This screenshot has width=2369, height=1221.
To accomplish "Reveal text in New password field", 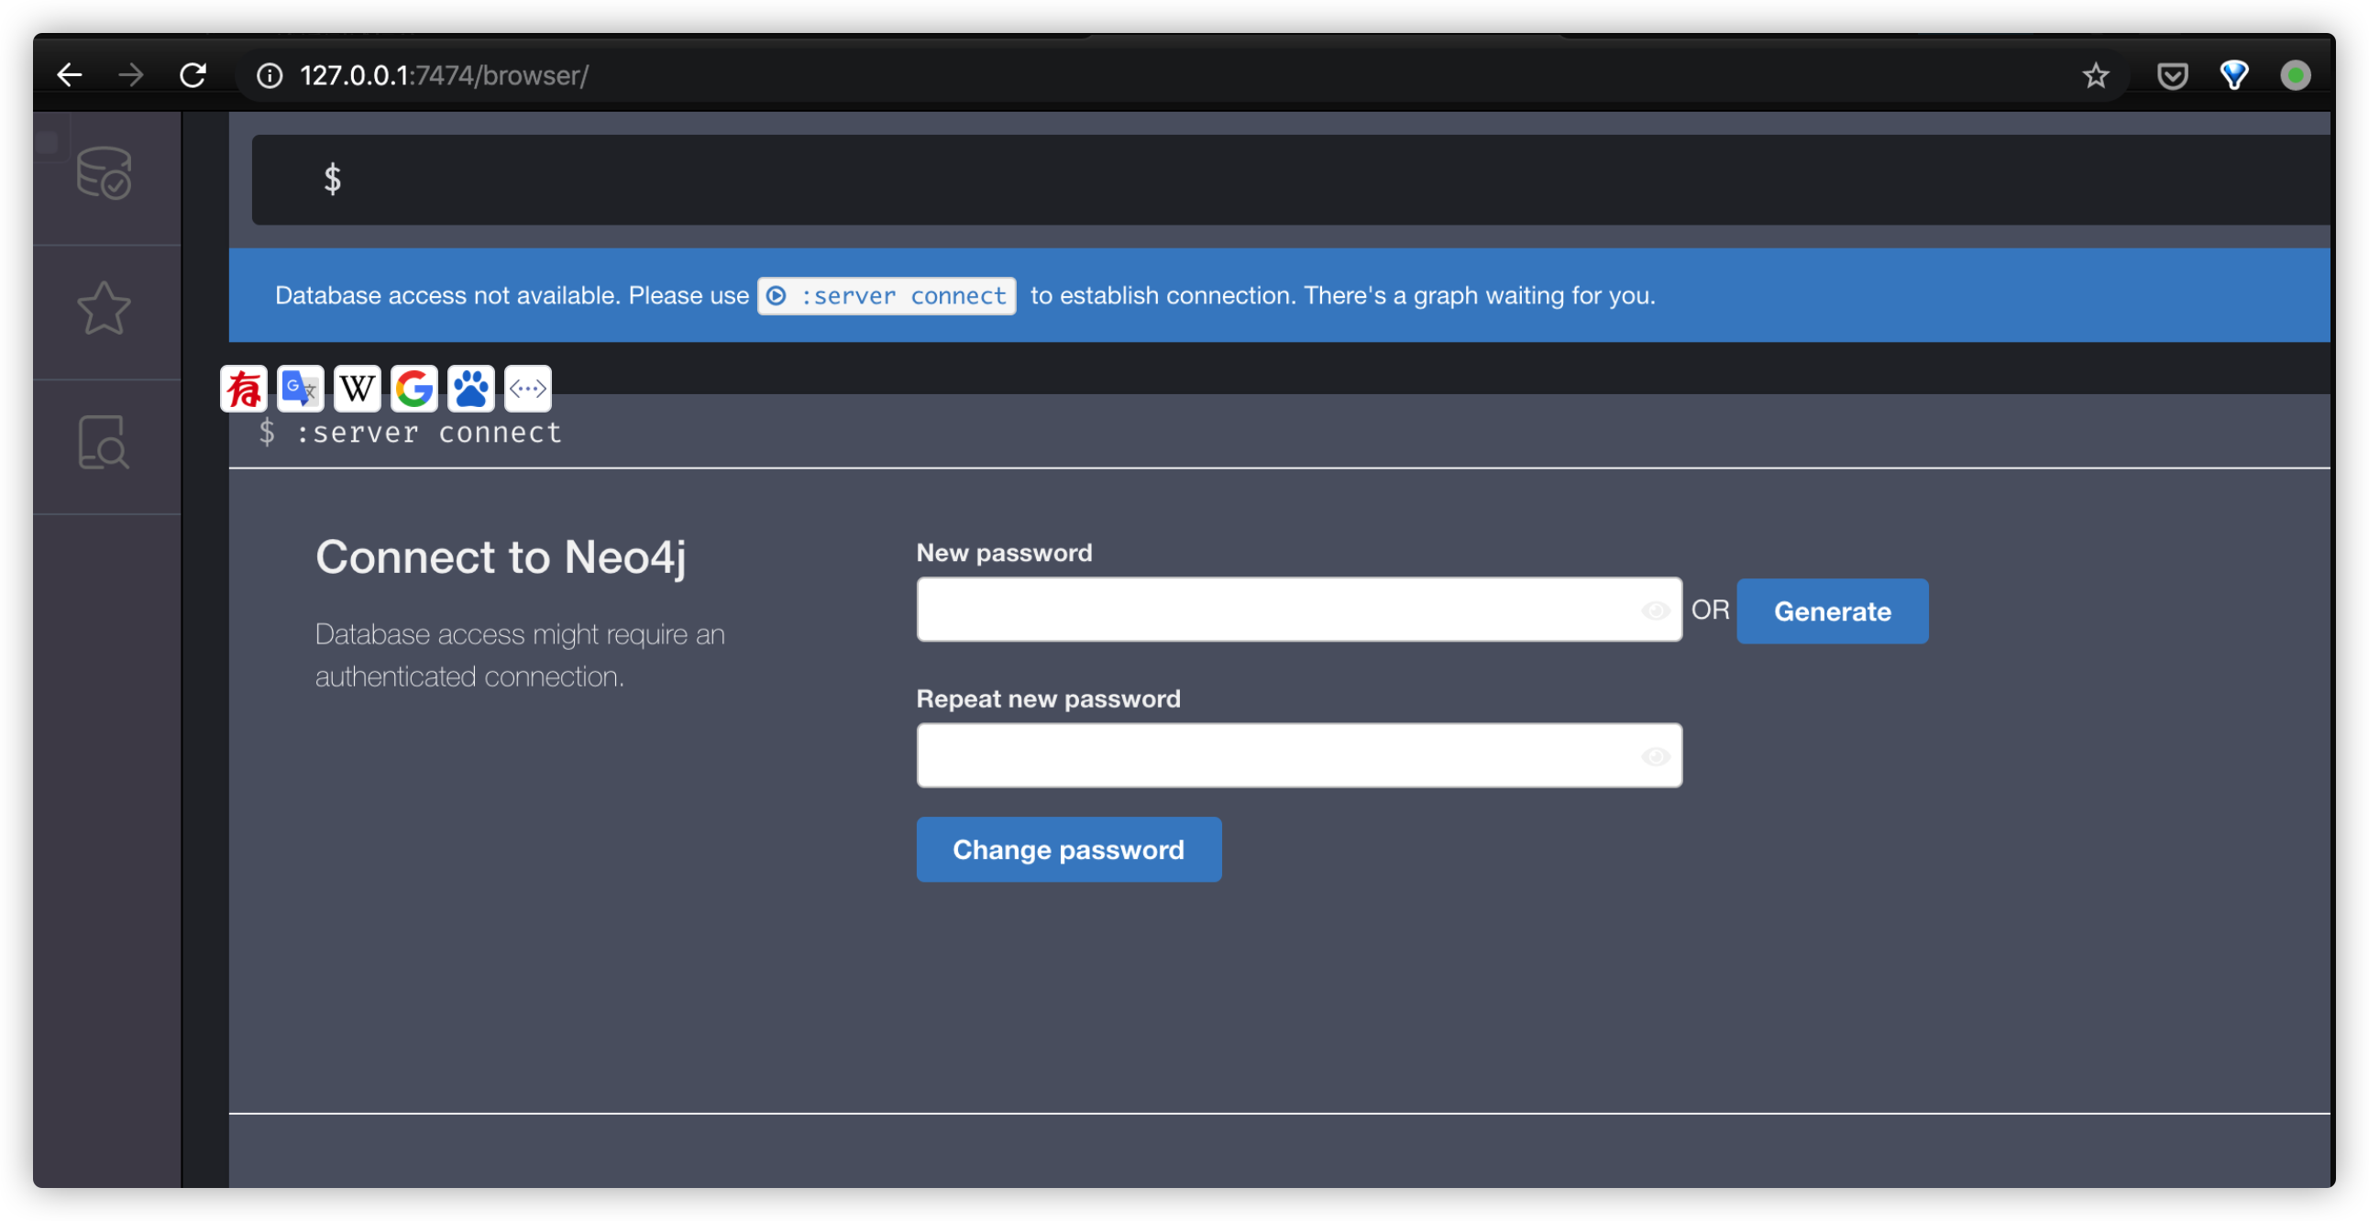I will click(x=1656, y=610).
